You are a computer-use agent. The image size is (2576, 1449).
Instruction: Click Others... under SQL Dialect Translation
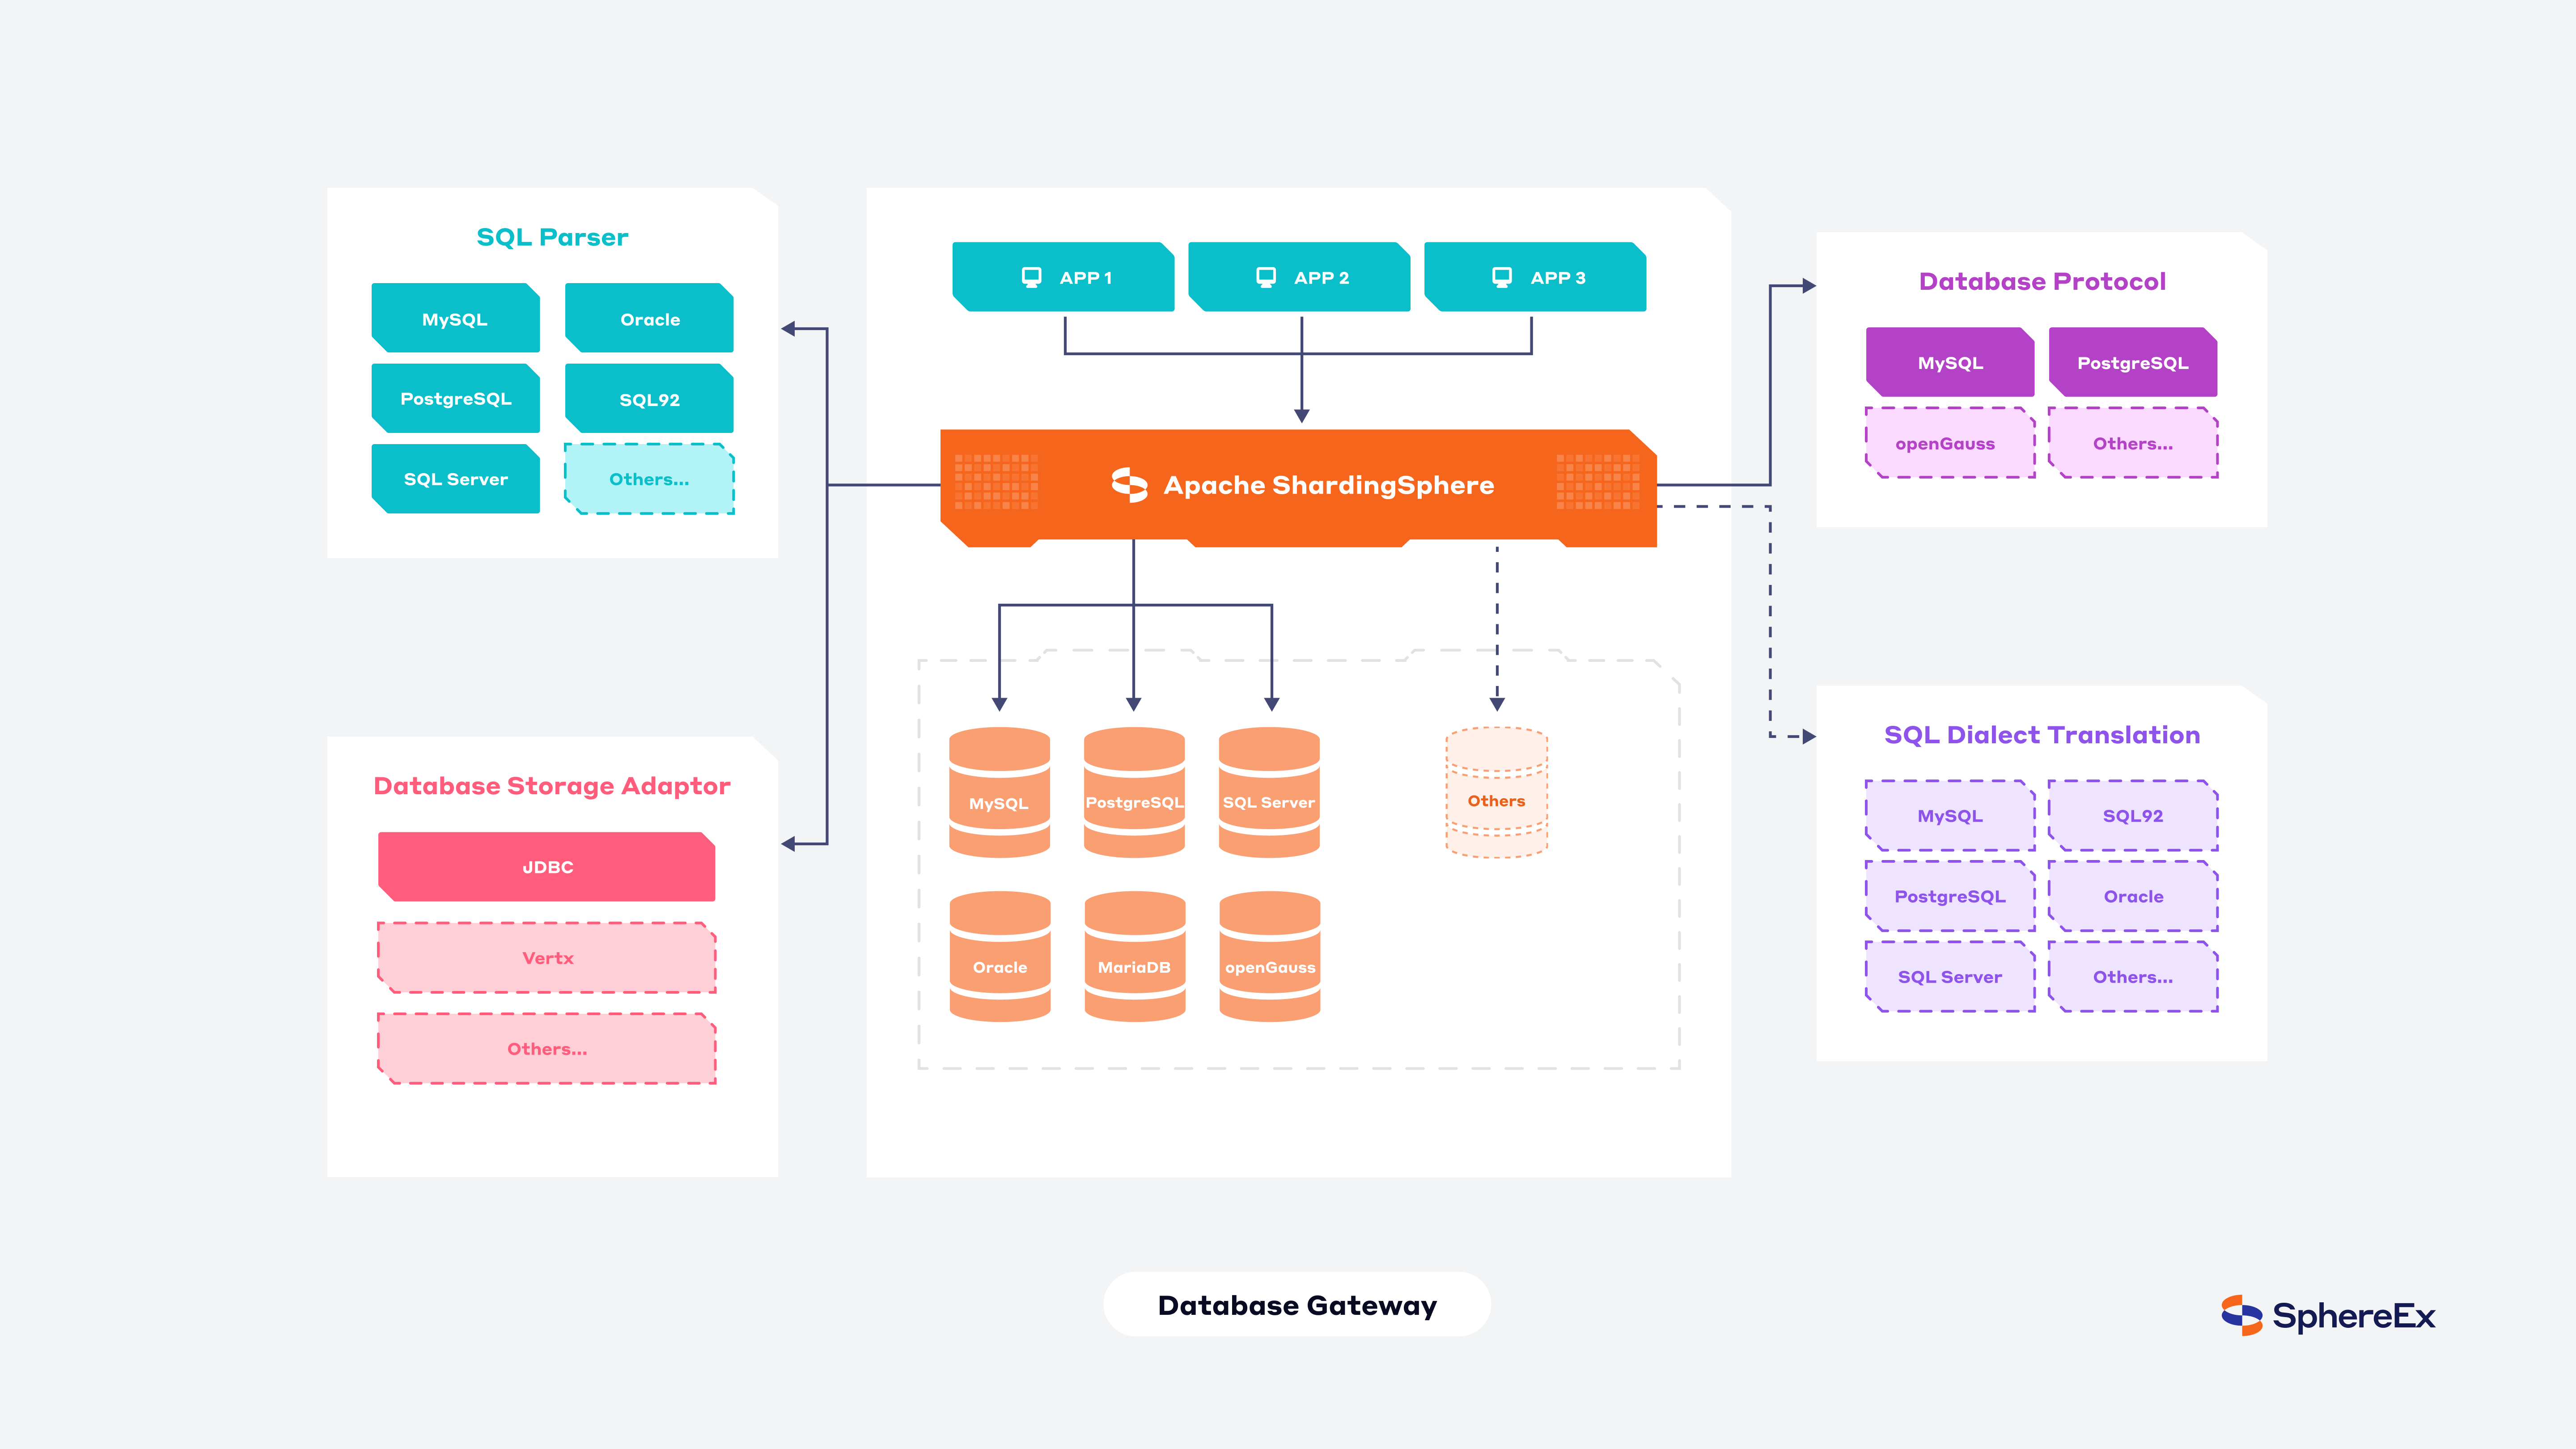click(2133, 977)
